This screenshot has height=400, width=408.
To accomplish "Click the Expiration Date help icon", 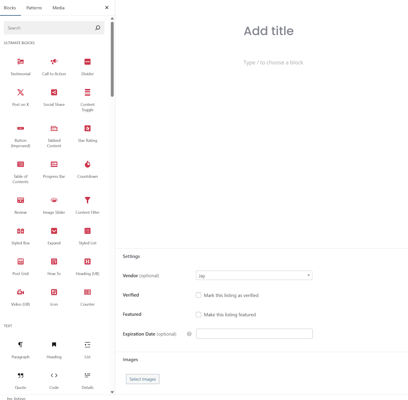I will (x=189, y=334).
